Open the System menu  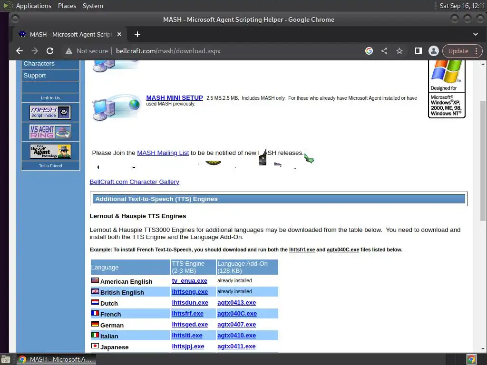pos(93,6)
